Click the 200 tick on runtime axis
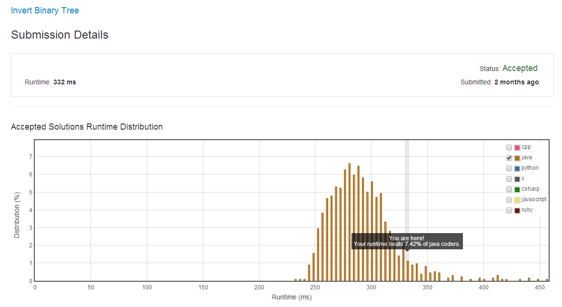 tap(259, 287)
